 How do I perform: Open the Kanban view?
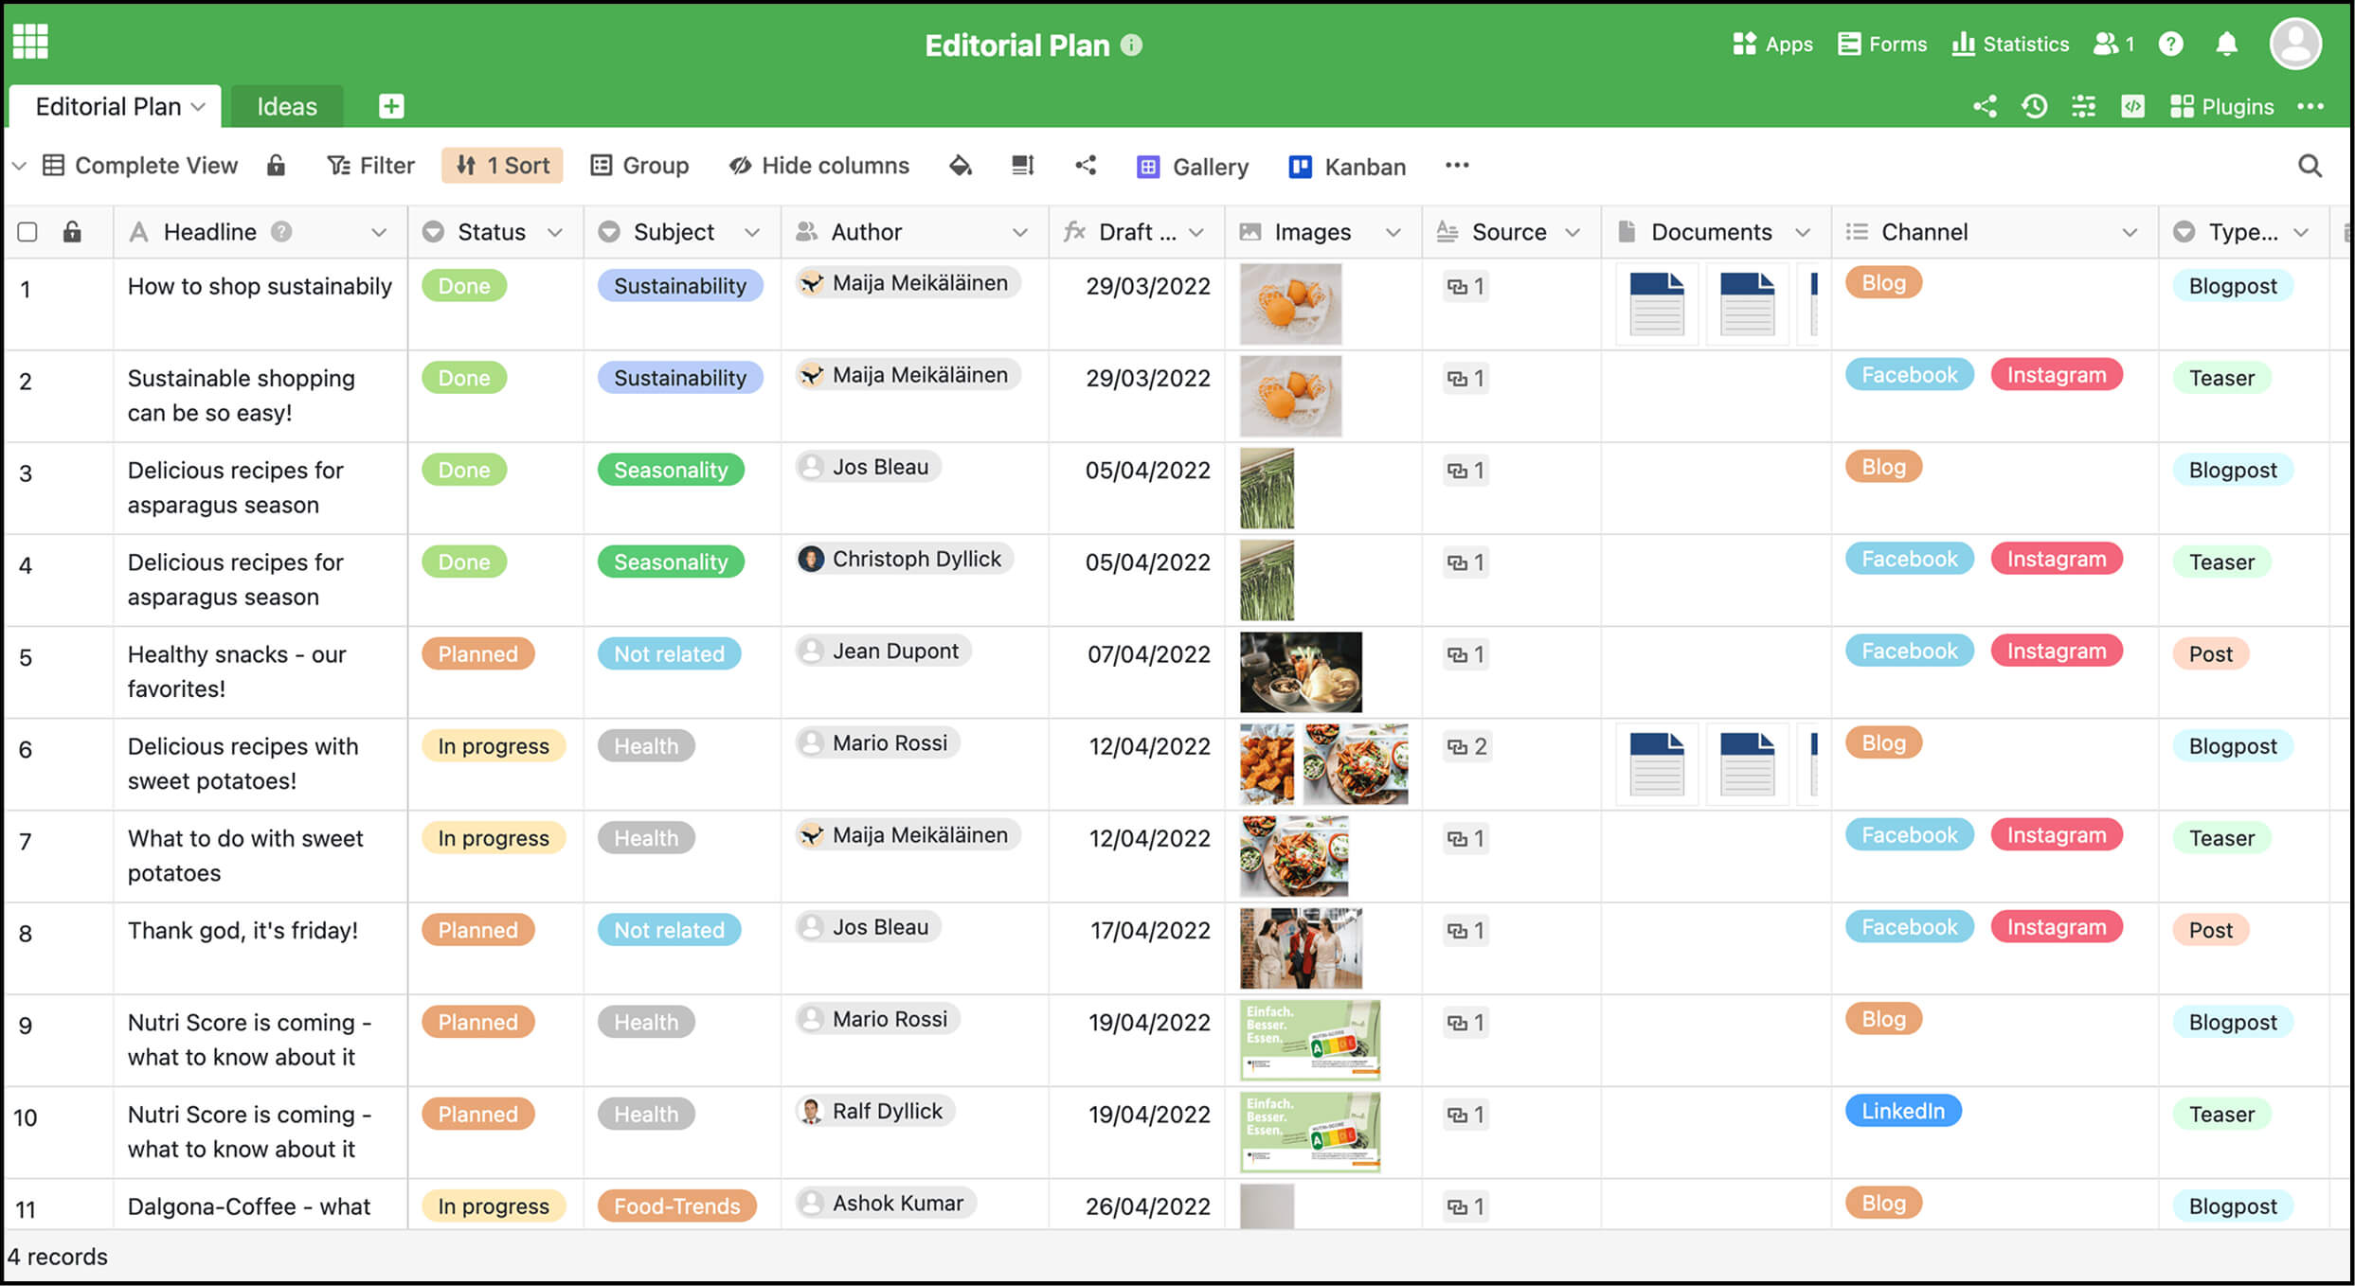tap(1347, 167)
